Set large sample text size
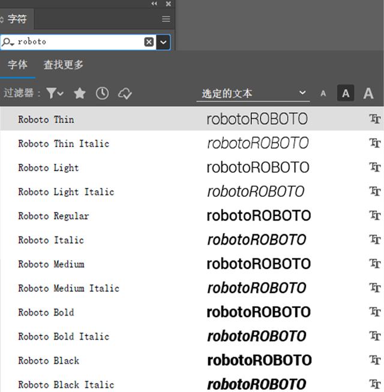The height and width of the screenshot is (392, 384). pos(368,93)
